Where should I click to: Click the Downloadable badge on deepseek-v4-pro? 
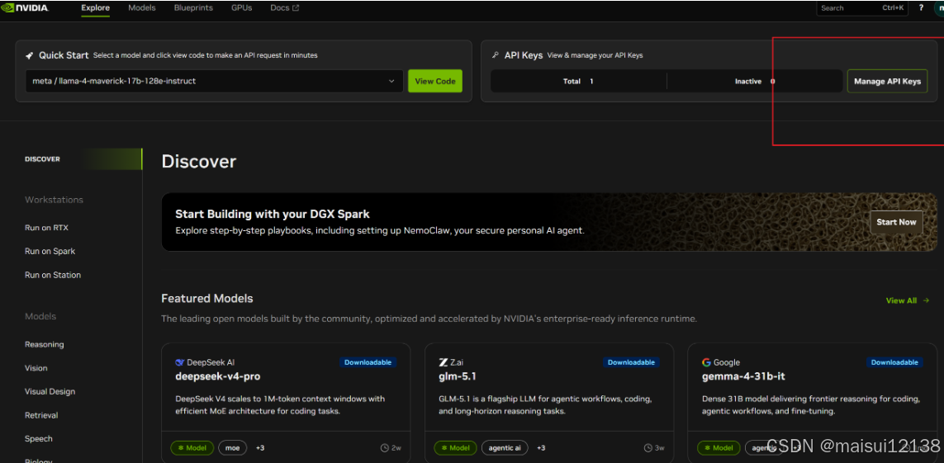[x=368, y=362]
